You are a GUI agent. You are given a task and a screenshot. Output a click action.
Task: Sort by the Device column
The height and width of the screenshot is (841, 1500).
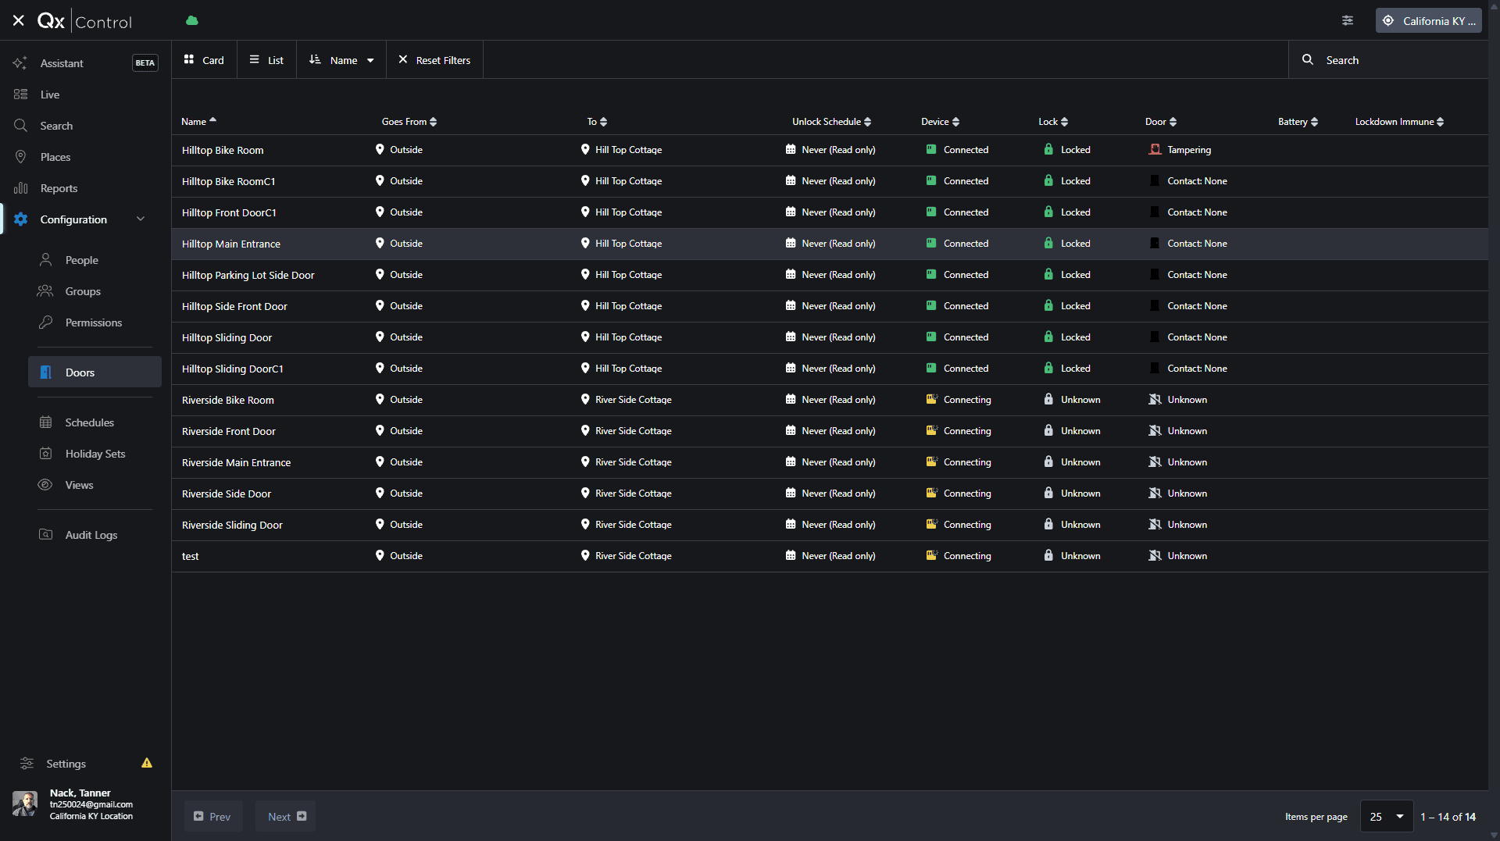pyautogui.click(x=940, y=122)
